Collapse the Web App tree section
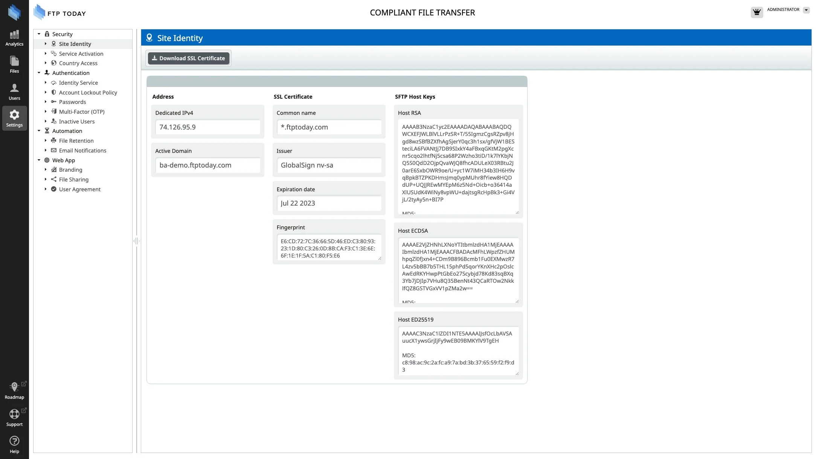This screenshot has width=816, height=459. (x=39, y=160)
